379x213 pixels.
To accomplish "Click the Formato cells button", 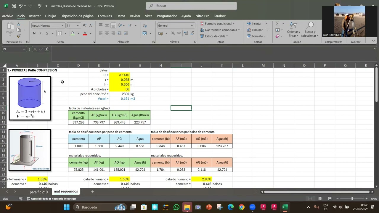I will tap(256, 36).
